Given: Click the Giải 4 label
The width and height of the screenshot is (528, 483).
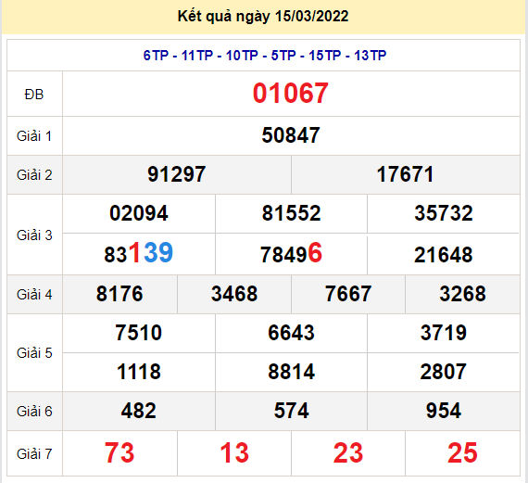Looking at the screenshot, I should tap(34, 295).
